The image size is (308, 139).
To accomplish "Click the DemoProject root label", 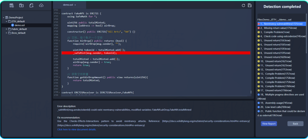I will [x=16, y=18].
